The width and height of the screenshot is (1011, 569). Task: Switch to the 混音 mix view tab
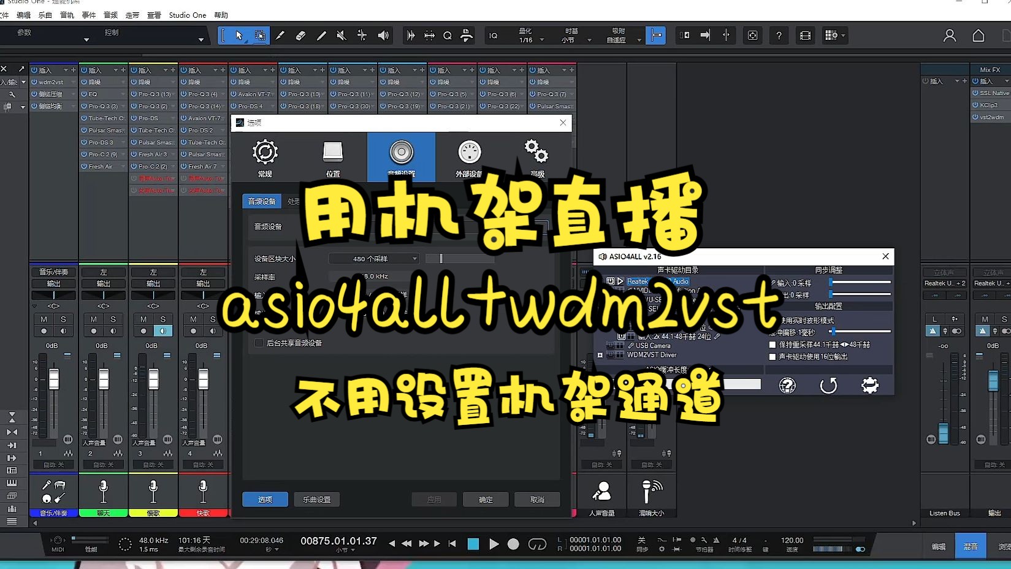pyautogui.click(x=971, y=546)
